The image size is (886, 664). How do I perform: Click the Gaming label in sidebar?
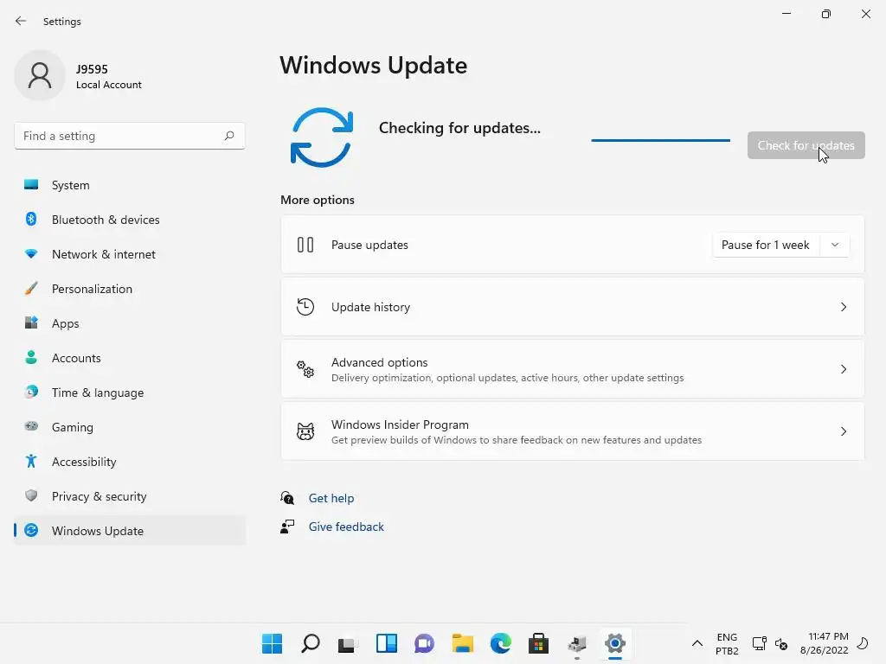(x=73, y=427)
